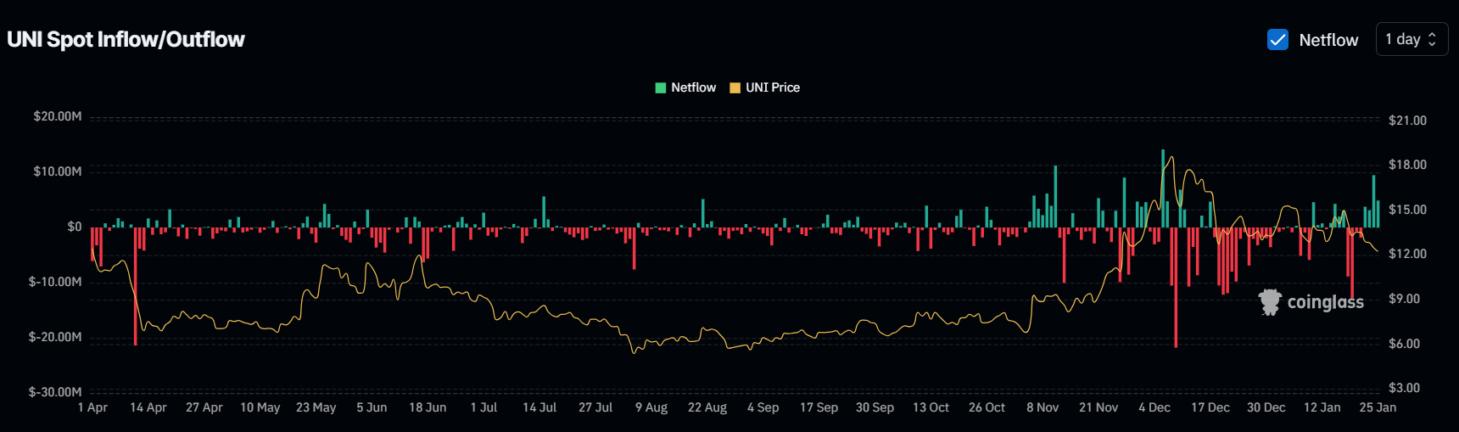The width and height of the screenshot is (1459, 432).
Task: Click the 5 Jun date label
Action: [x=372, y=407]
